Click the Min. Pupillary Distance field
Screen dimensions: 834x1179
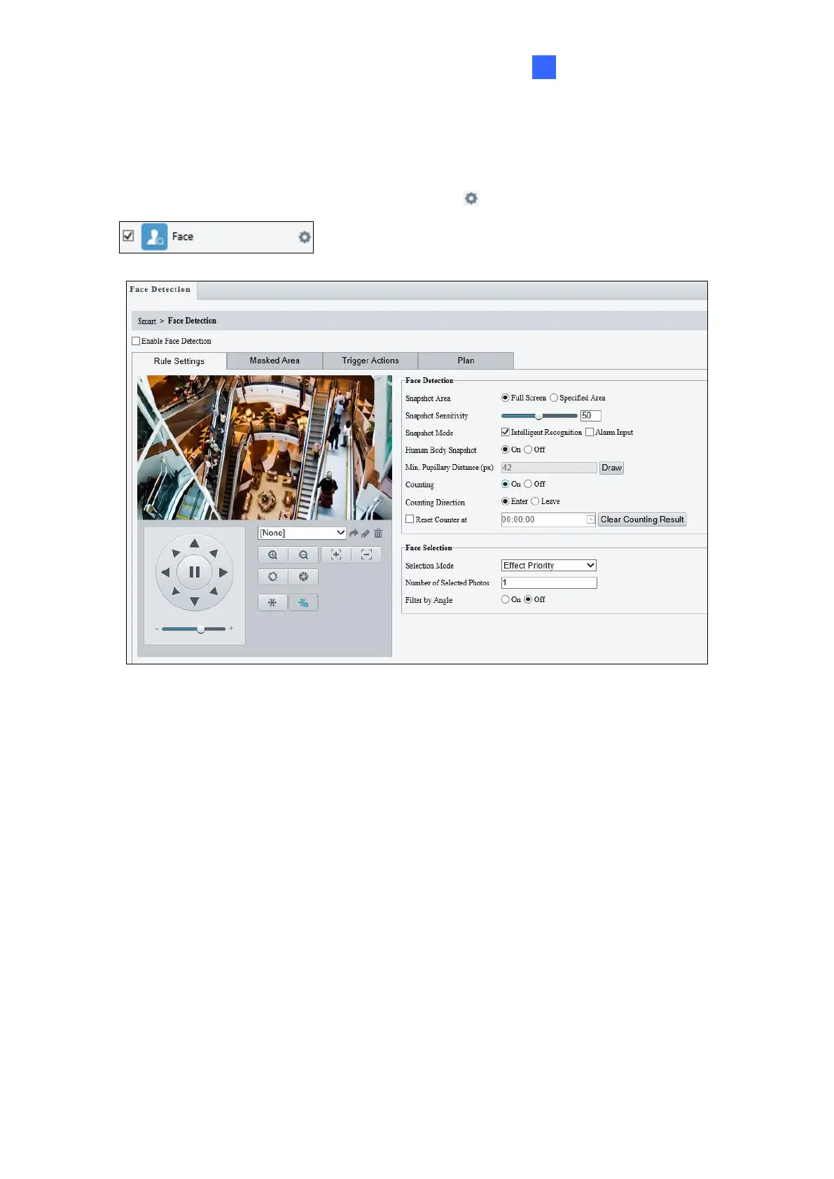(x=549, y=468)
